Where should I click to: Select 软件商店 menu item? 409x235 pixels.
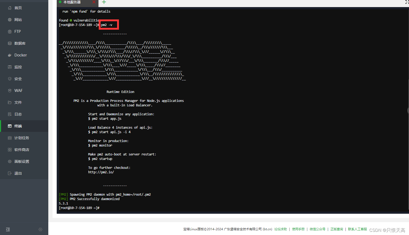point(24,150)
